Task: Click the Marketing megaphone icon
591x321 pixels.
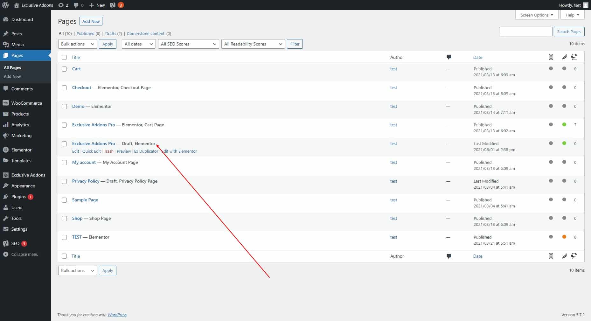Action: point(6,136)
